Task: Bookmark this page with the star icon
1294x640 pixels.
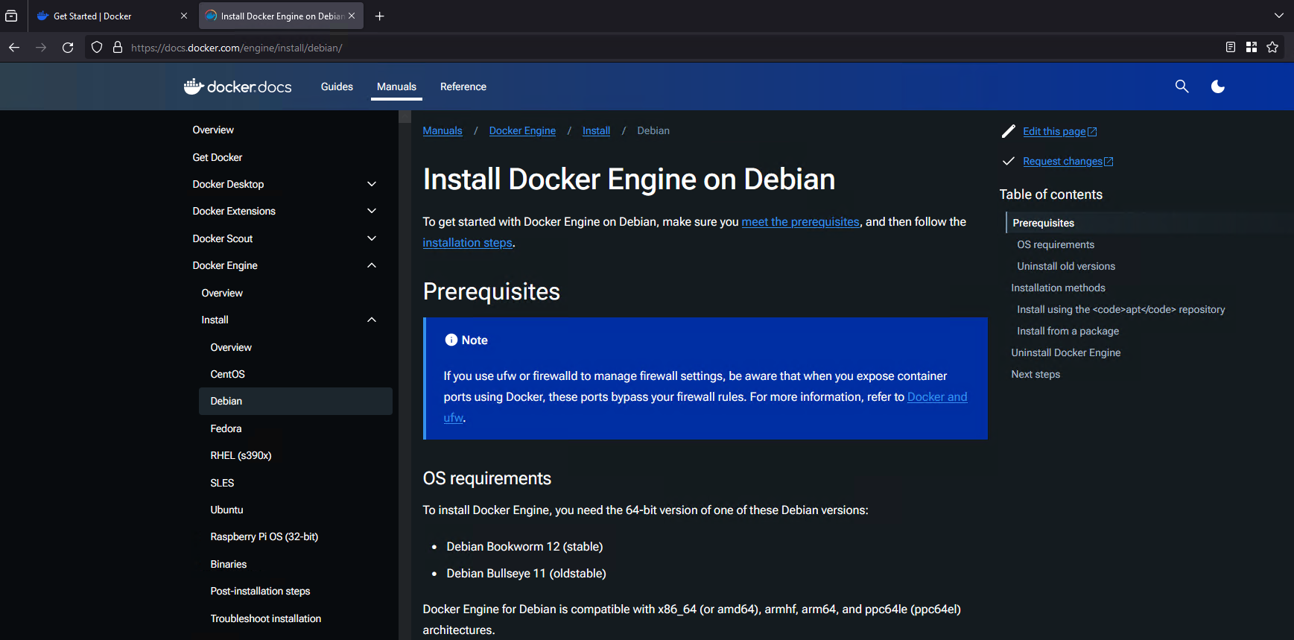Action: (1272, 47)
